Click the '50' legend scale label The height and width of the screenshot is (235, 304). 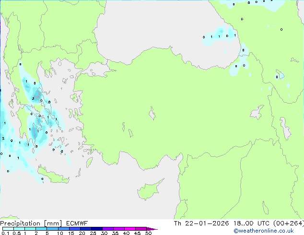coord(148,233)
